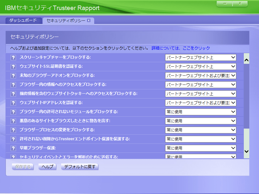Switch to the ダッシュボード tab

(23, 20)
